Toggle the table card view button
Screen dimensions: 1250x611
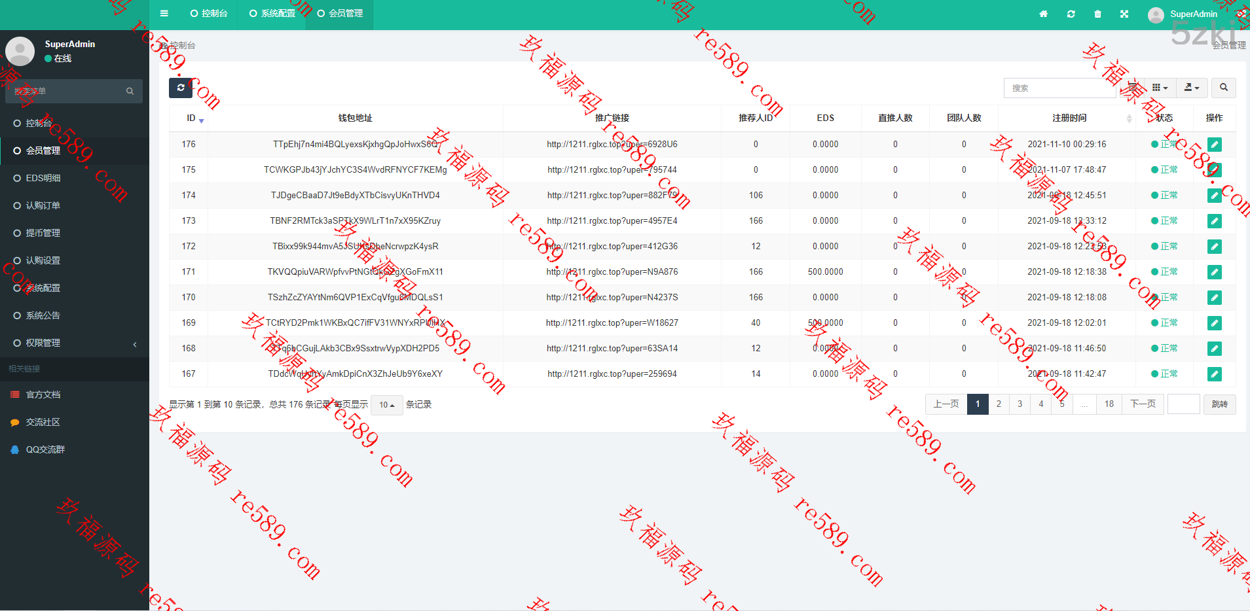(x=1132, y=88)
